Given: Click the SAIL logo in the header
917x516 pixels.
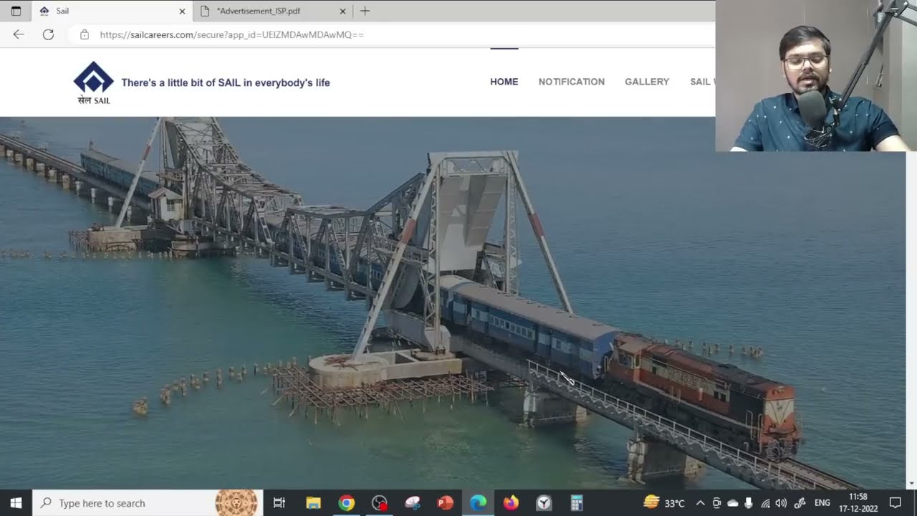Looking at the screenshot, I should coord(94,82).
